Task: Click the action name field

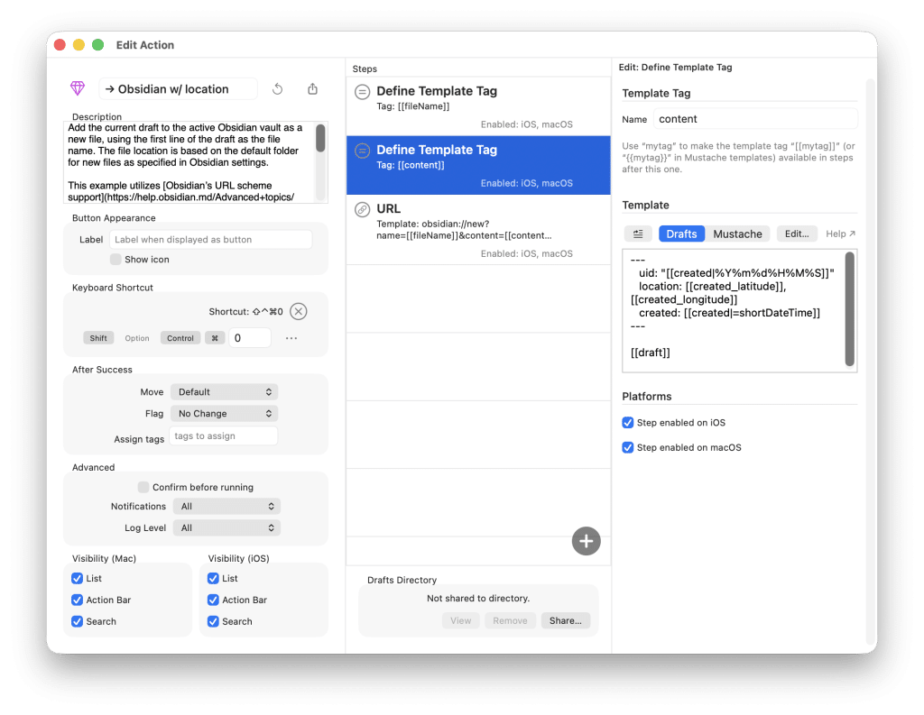Action: pos(178,89)
